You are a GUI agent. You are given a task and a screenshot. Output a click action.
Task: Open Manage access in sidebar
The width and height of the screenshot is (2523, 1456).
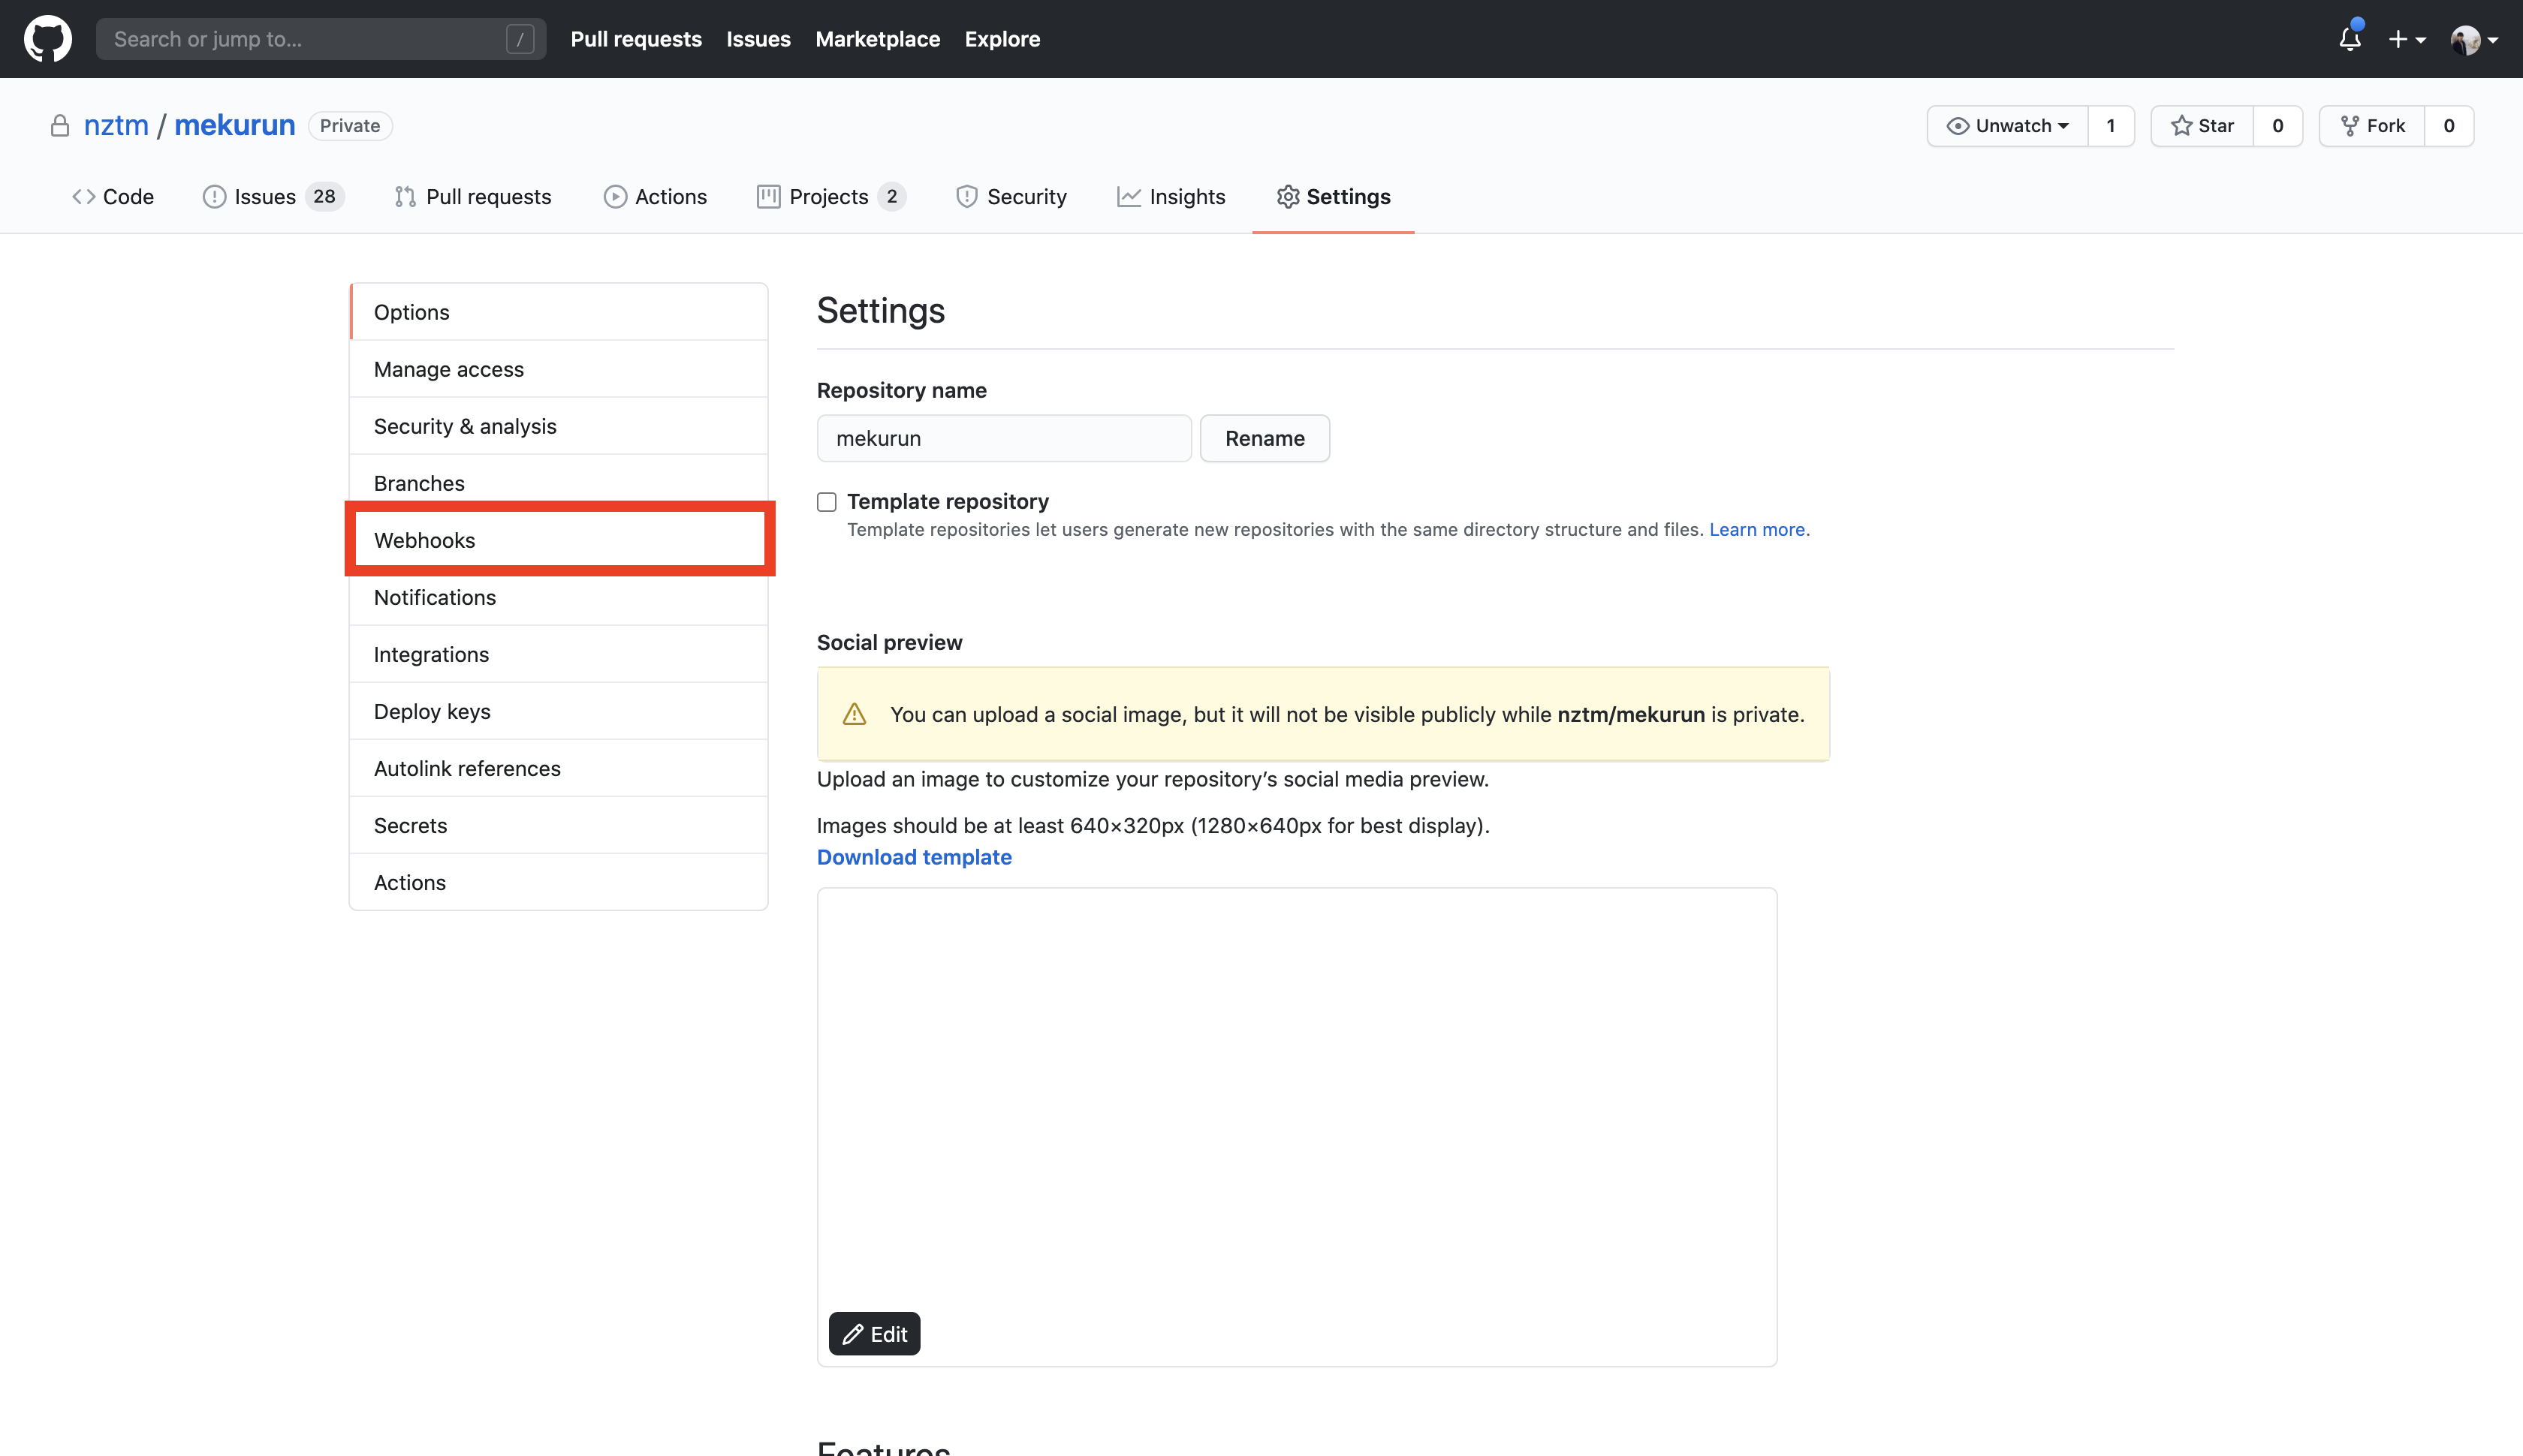558,369
